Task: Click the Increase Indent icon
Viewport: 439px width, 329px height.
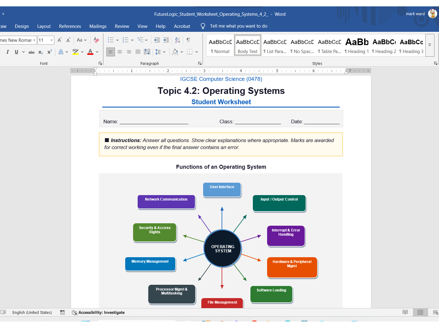Action: point(166,40)
